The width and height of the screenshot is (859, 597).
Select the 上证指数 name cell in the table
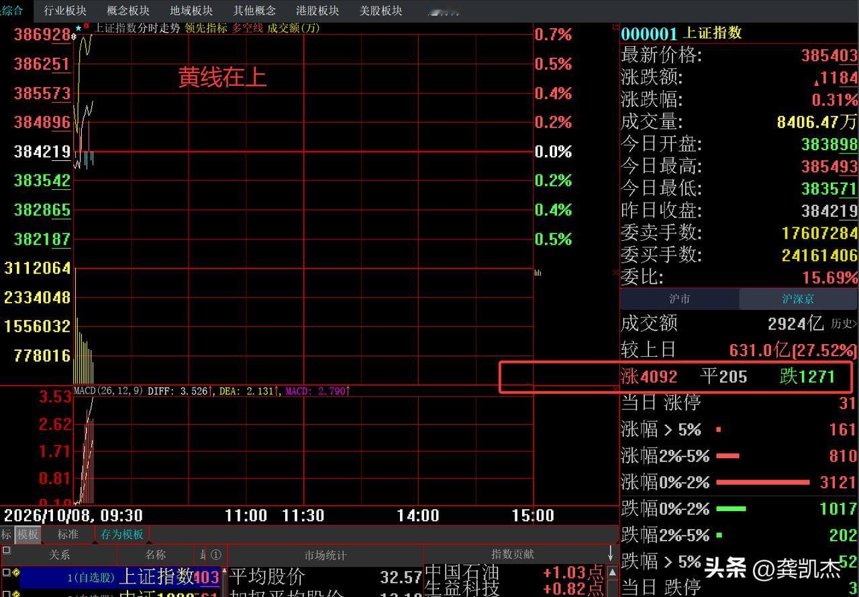tap(156, 576)
